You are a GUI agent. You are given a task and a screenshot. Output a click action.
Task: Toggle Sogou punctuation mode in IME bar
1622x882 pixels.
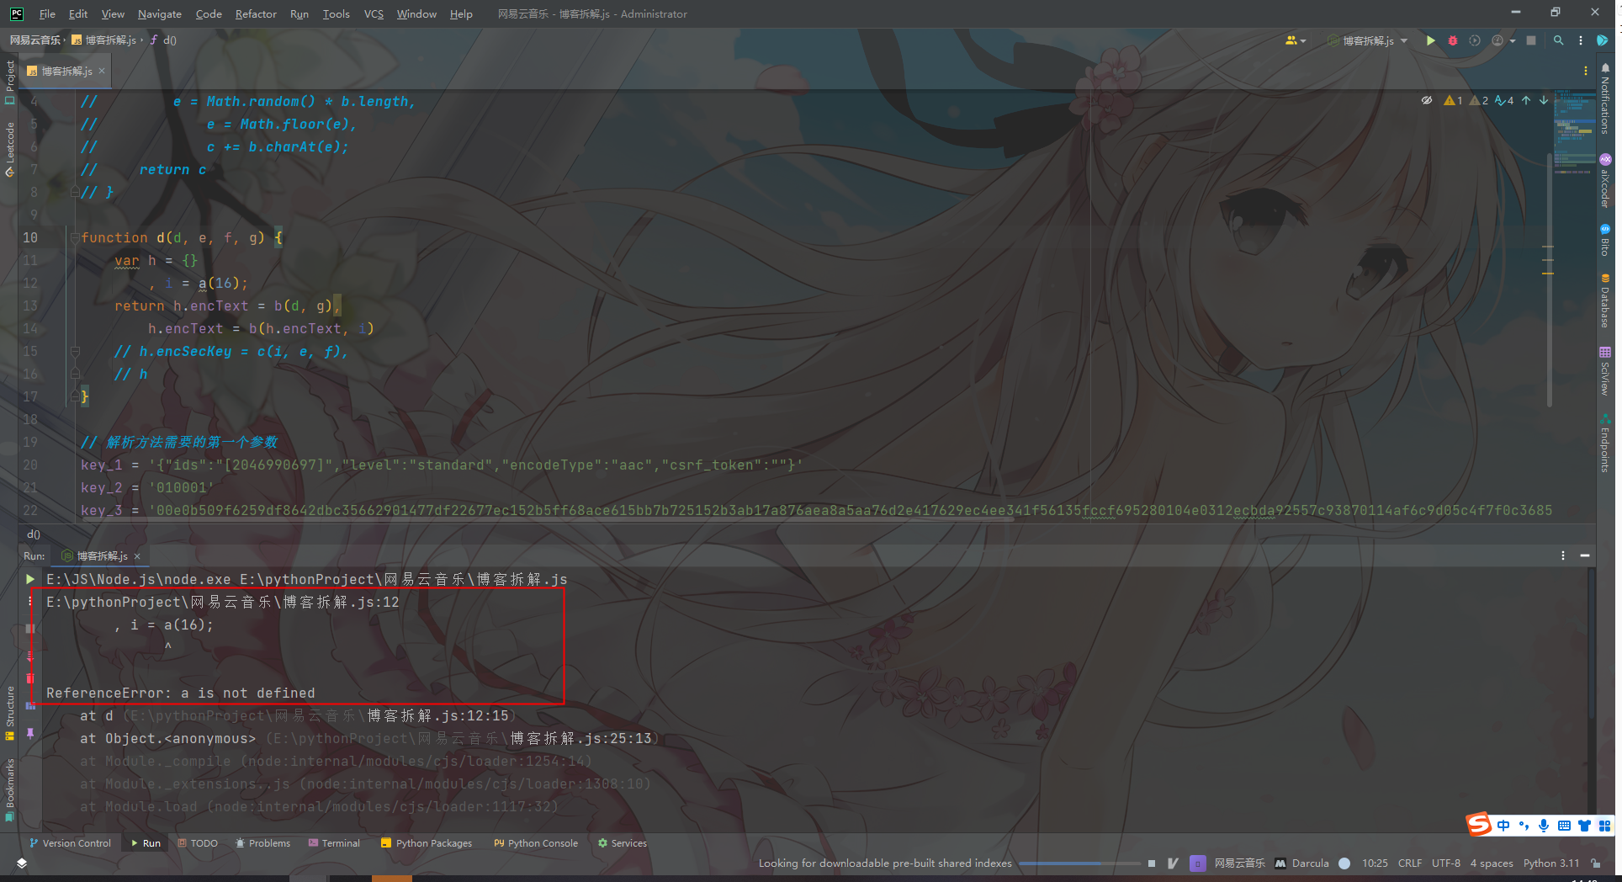(x=1524, y=826)
